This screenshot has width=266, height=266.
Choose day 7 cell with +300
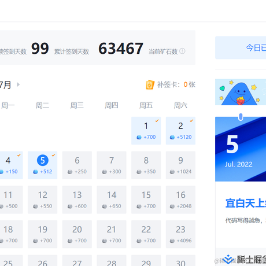pyautogui.click(x=112, y=165)
